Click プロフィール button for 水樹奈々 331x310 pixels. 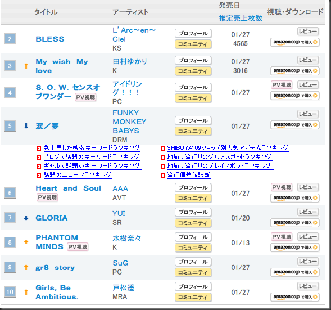click(193, 237)
